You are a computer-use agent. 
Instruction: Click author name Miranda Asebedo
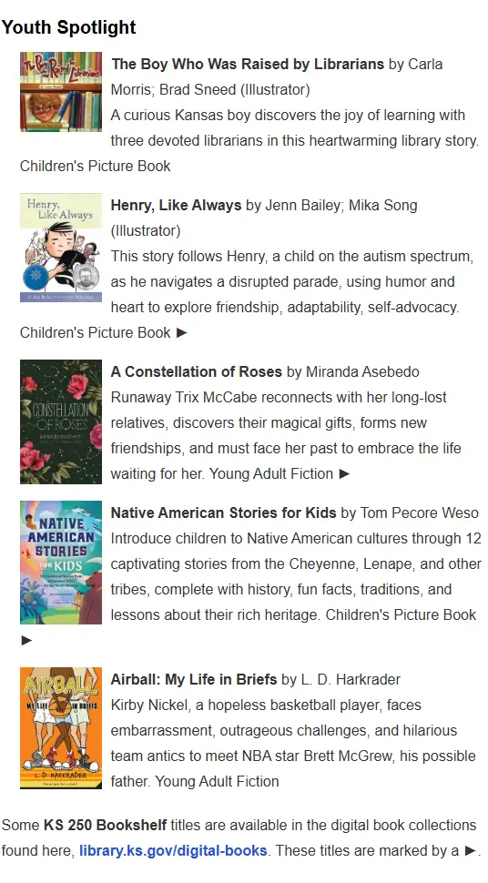(x=362, y=371)
